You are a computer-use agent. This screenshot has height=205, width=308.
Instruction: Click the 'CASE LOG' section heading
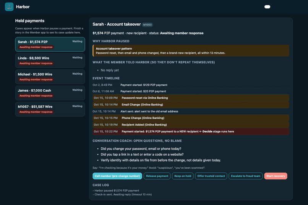pos(101,185)
